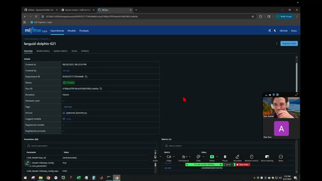Open File Explorer from the taskbar
This screenshot has height=181, width=322.
click(x=41, y=178)
